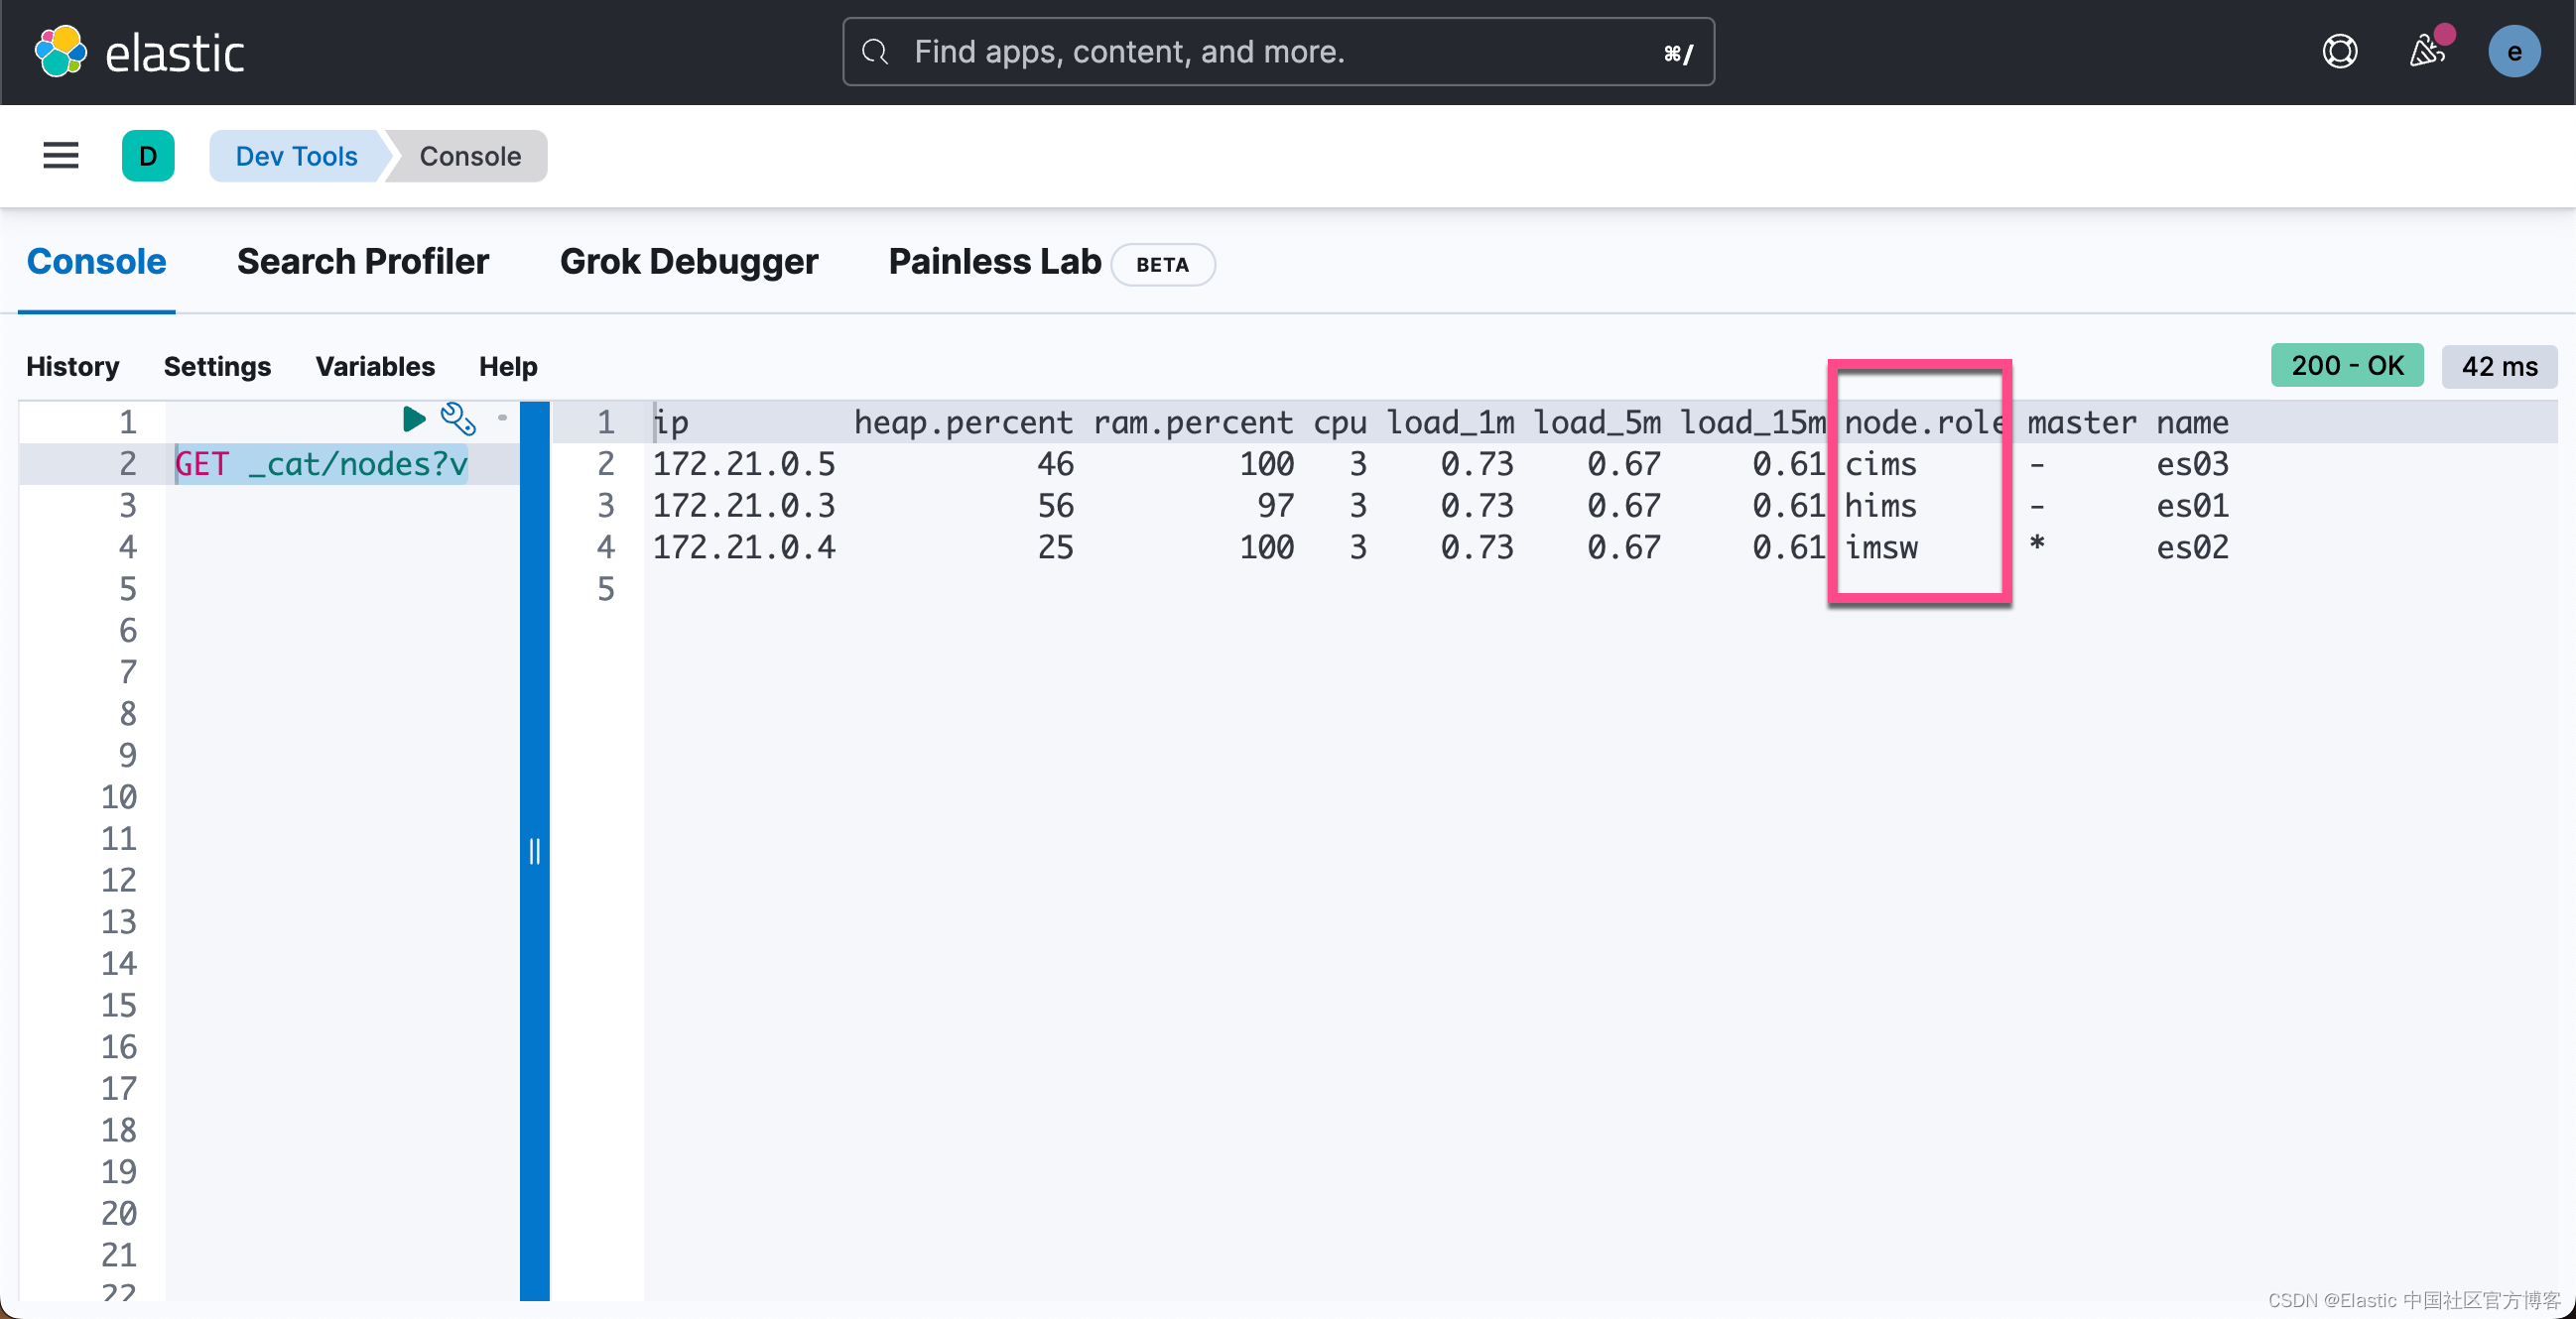Open Console Settings
This screenshot has height=1319, width=2576.
tap(217, 367)
